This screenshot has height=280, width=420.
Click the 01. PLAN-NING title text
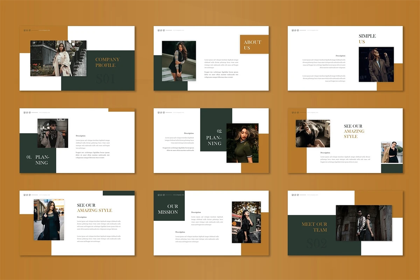(38, 160)
